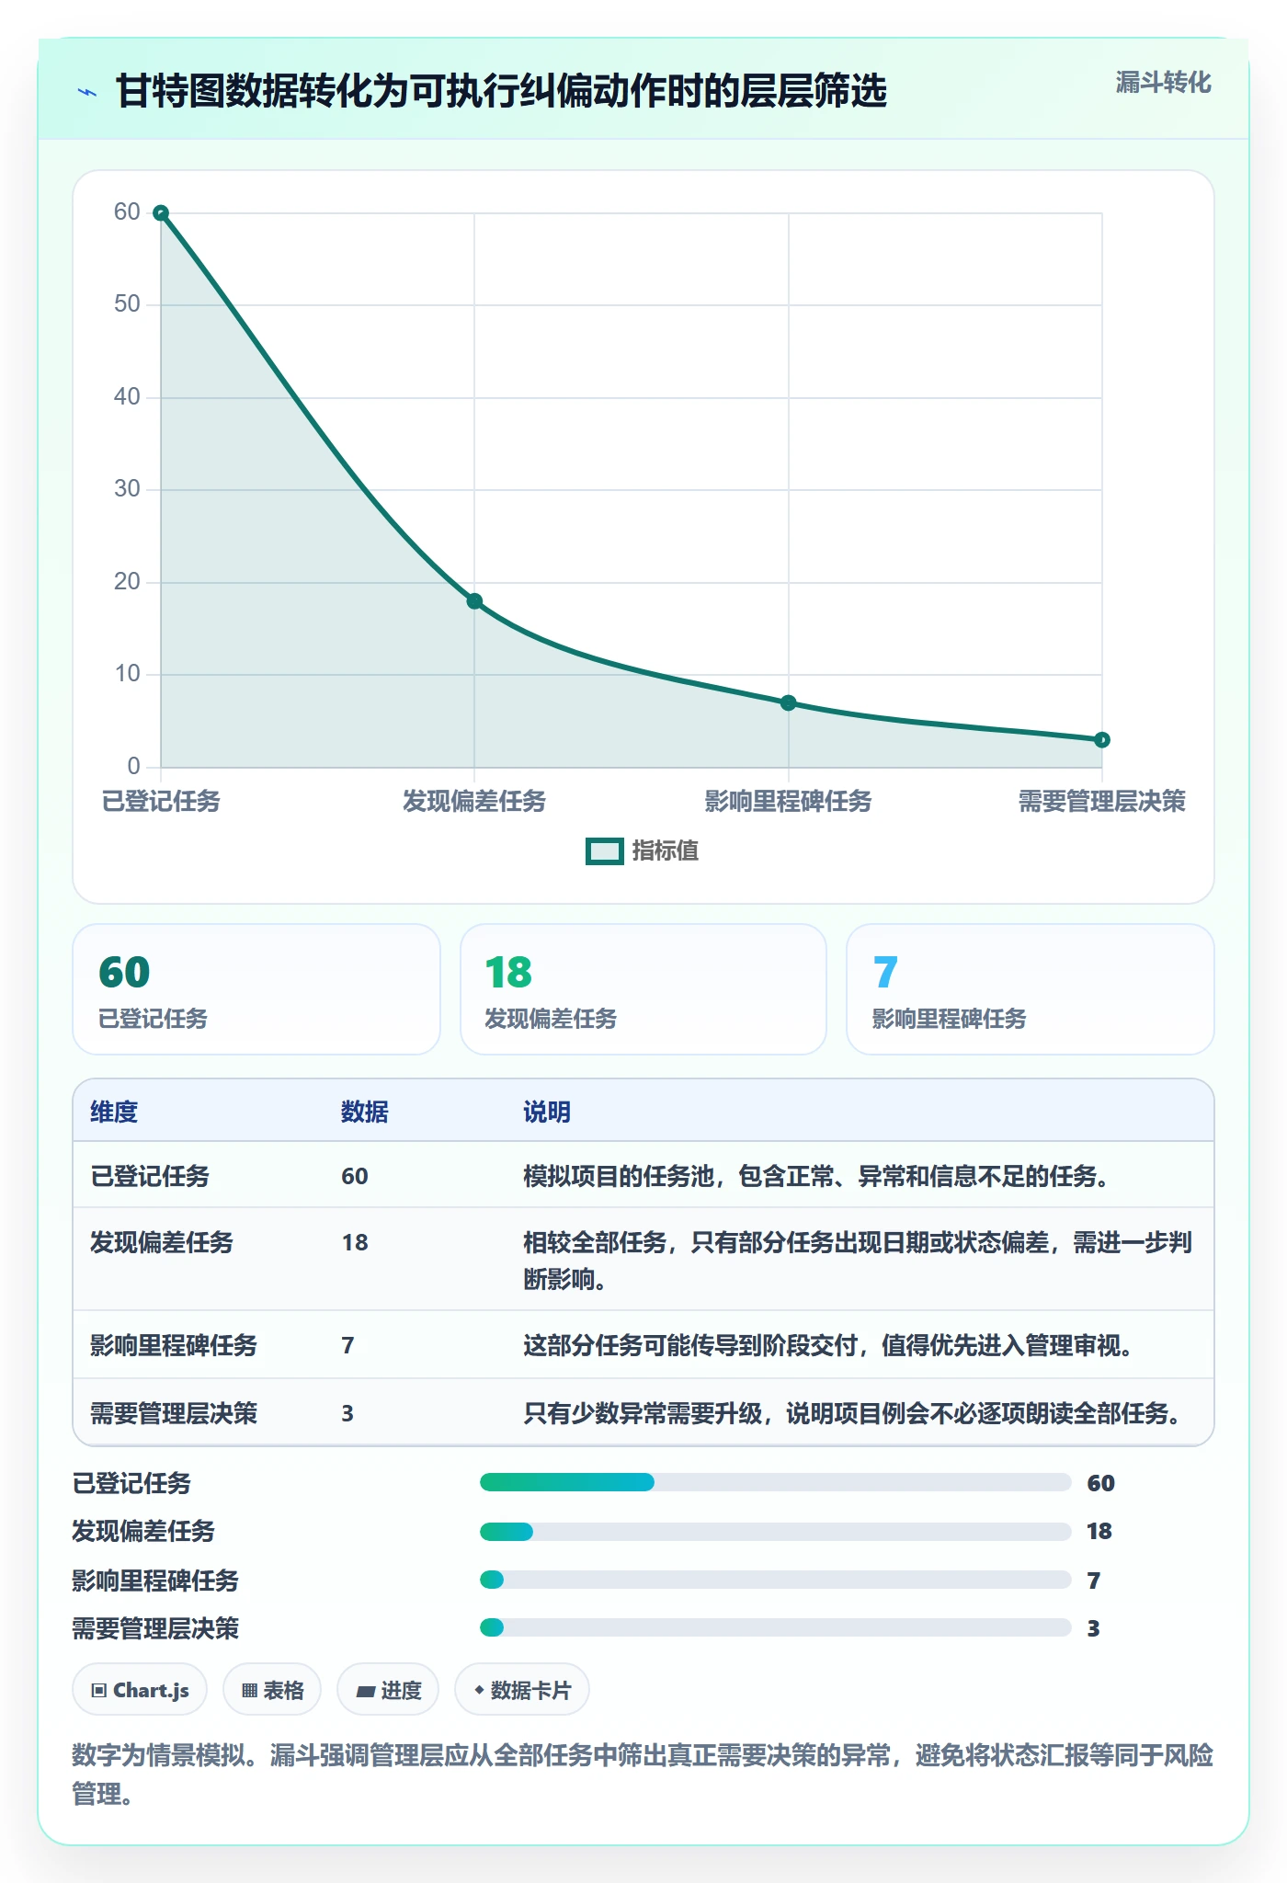Viewport: 1287px width, 1883px height.
Task: Click the 发现偏差任务 progress bar
Action: pyautogui.click(x=776, y=1532)
